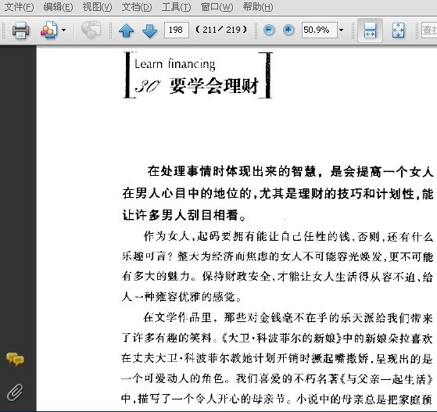The height and width of the screenshot is (412, 437).
Task: Open the 视图(V) menu
Action: (97, 6)
